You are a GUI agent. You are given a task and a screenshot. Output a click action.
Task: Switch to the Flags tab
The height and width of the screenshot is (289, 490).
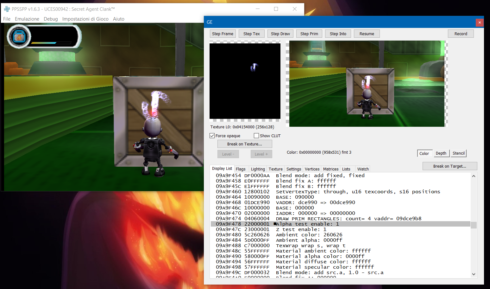pos(241,169)
